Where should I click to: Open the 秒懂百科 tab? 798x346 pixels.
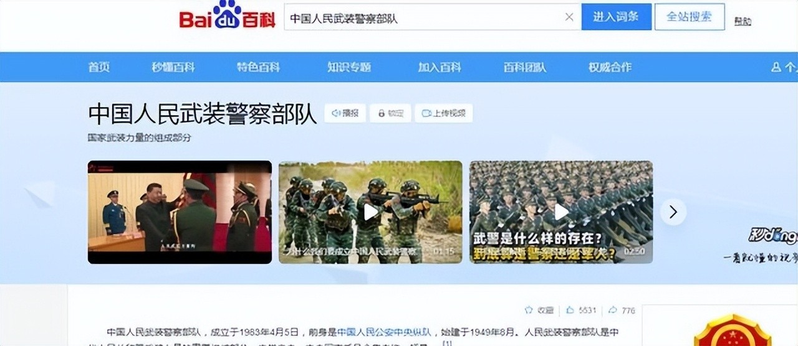[173, 67]
